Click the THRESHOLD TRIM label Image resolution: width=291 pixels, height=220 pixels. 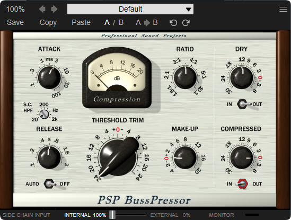118,120
